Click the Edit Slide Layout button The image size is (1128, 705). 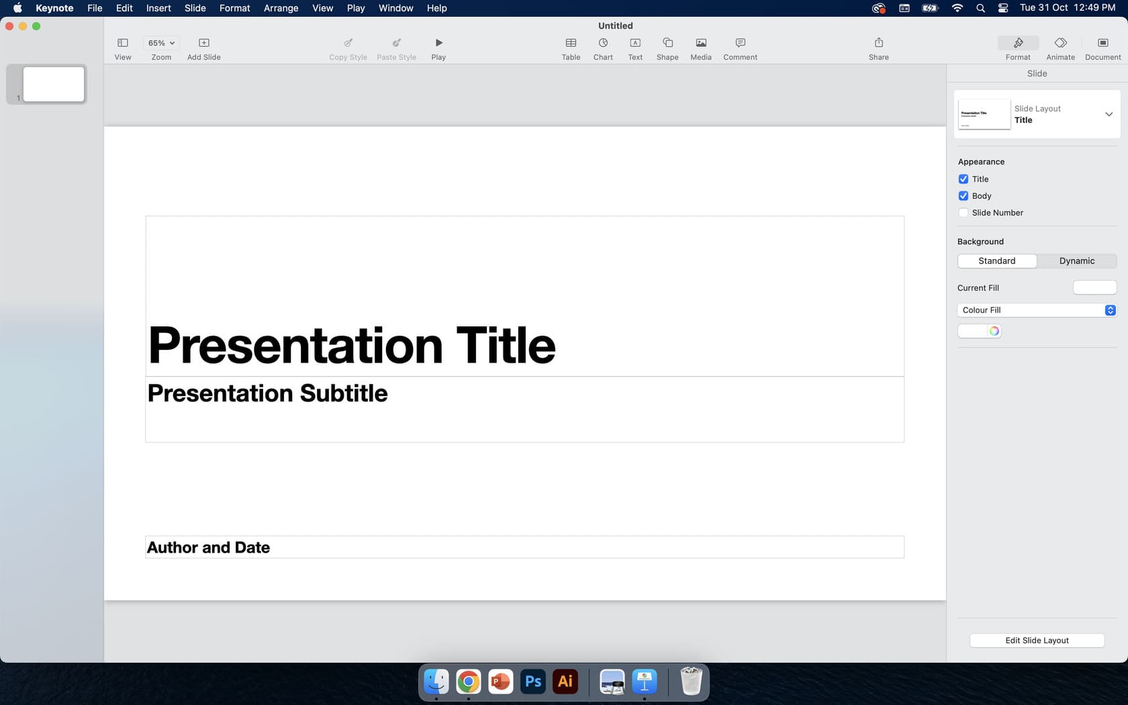coord(1037,640)
